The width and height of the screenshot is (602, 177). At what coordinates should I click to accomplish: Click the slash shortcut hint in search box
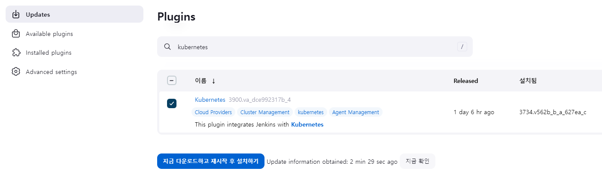tap(462, 47)
